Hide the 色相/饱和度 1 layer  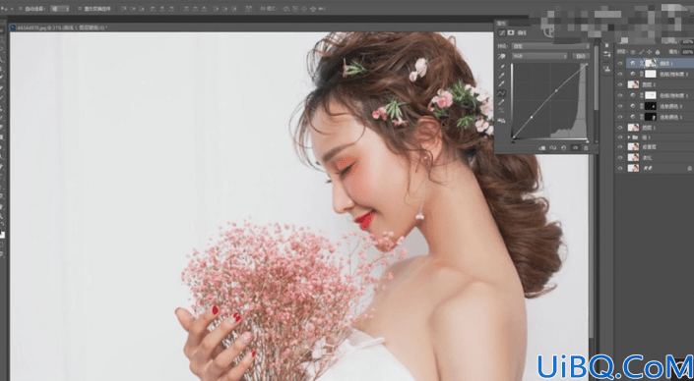click(x=620, y=95)
